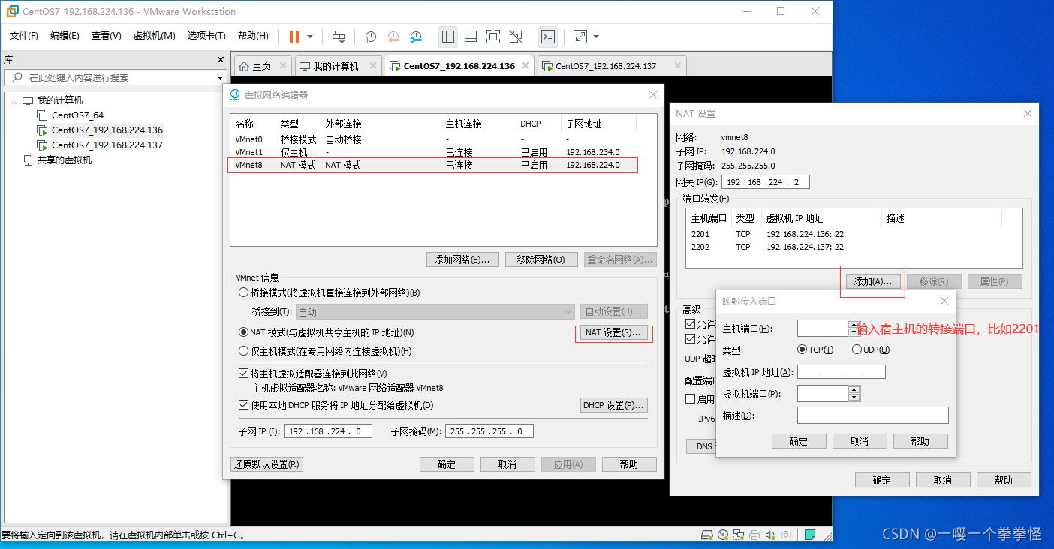
Task: Click the hard disk status bar icon
Action: click(706, 535)
